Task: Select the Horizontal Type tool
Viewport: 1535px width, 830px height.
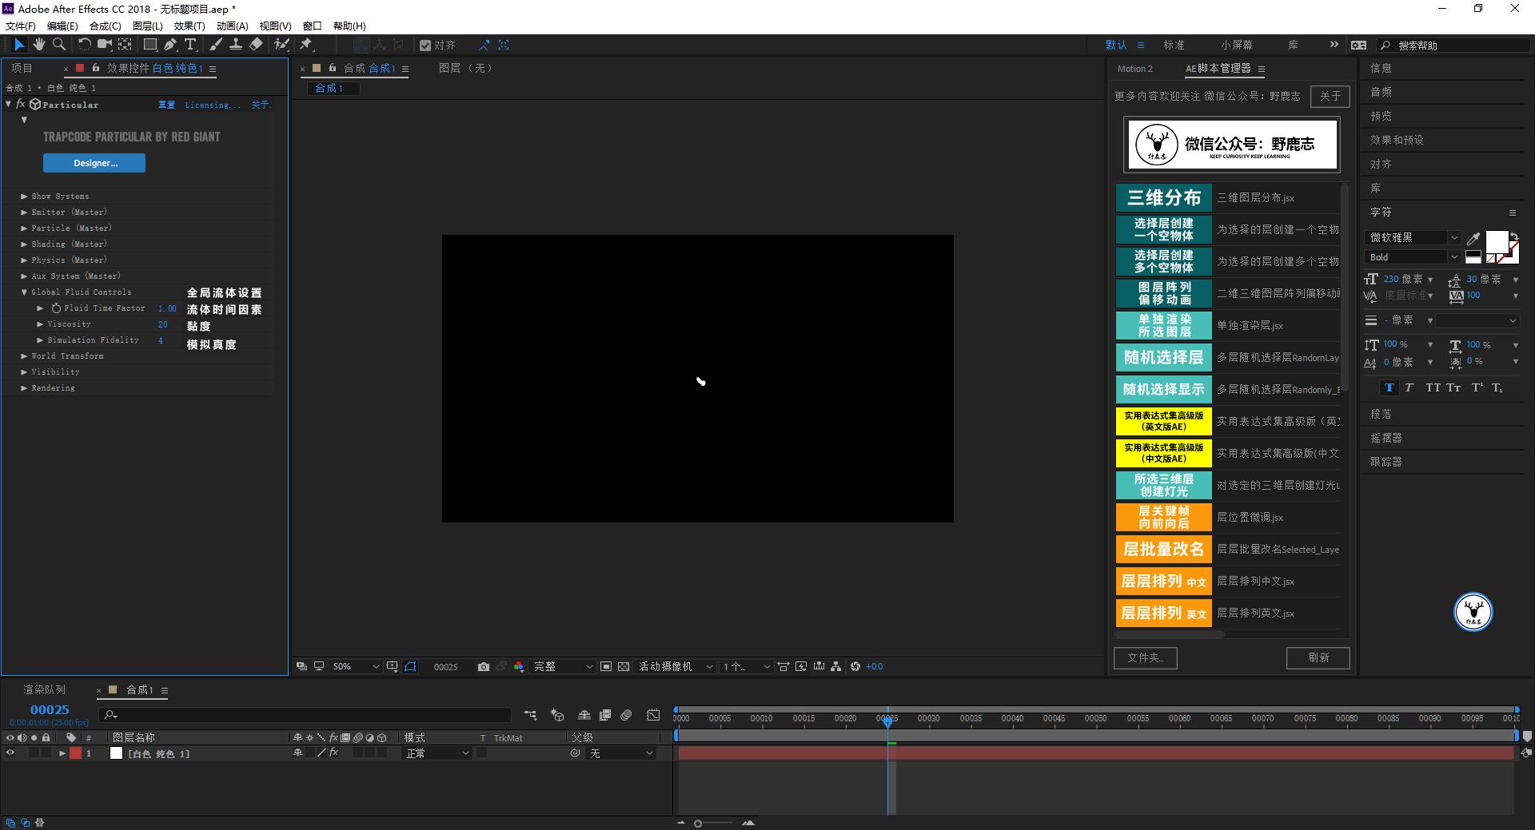Action: coord(190,45)
